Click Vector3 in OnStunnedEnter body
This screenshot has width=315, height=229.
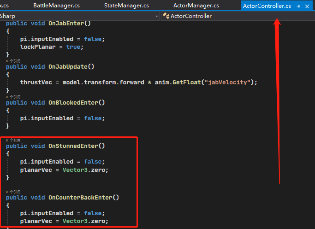75,170
